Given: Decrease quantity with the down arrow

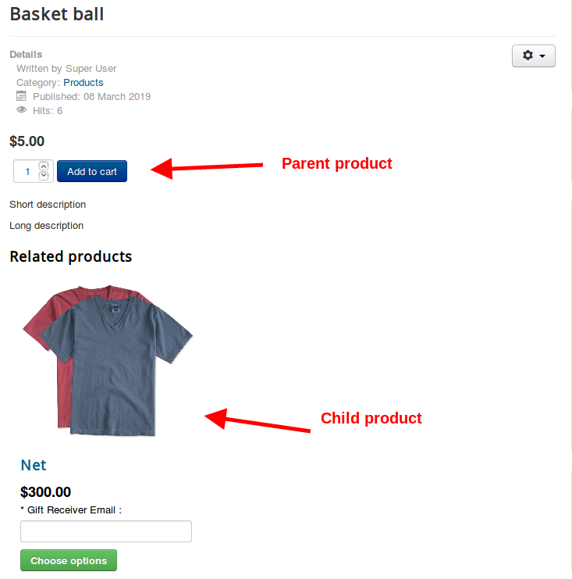Looking at the screenshot, I should (44, 176).
